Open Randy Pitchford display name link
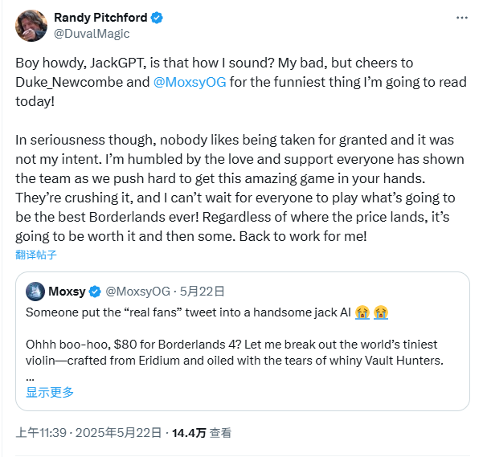The height and width of the screenshot is (457, 483). point(102,18)
